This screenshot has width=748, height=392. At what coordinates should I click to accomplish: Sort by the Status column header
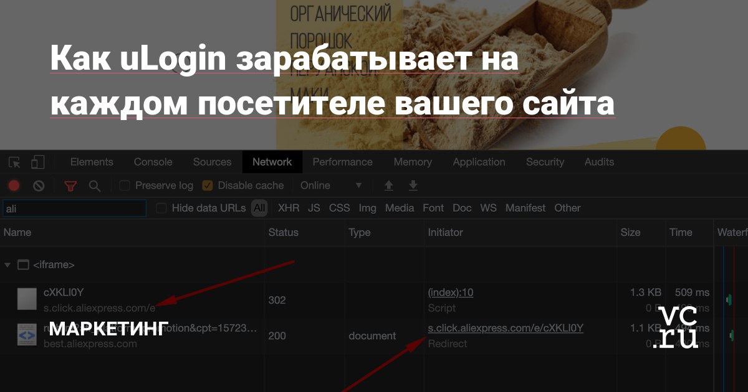click(284, 232)
